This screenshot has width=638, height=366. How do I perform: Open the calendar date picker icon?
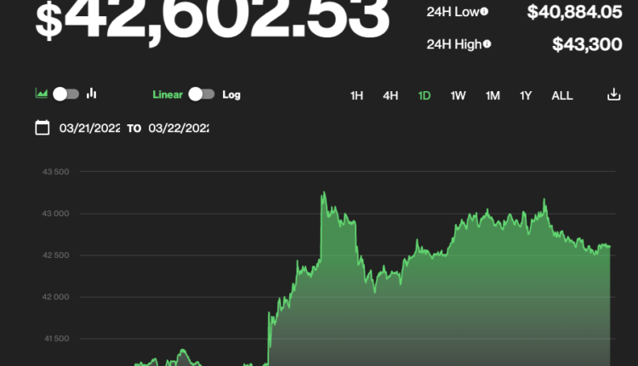point(43,129)
